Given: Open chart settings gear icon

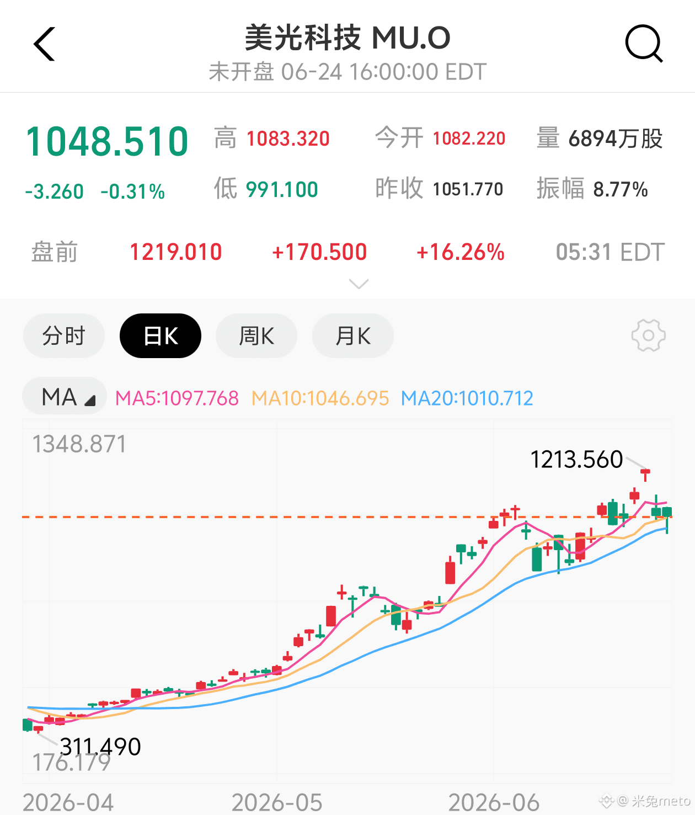Looking at the screenshot, I should tap(648, 335).
